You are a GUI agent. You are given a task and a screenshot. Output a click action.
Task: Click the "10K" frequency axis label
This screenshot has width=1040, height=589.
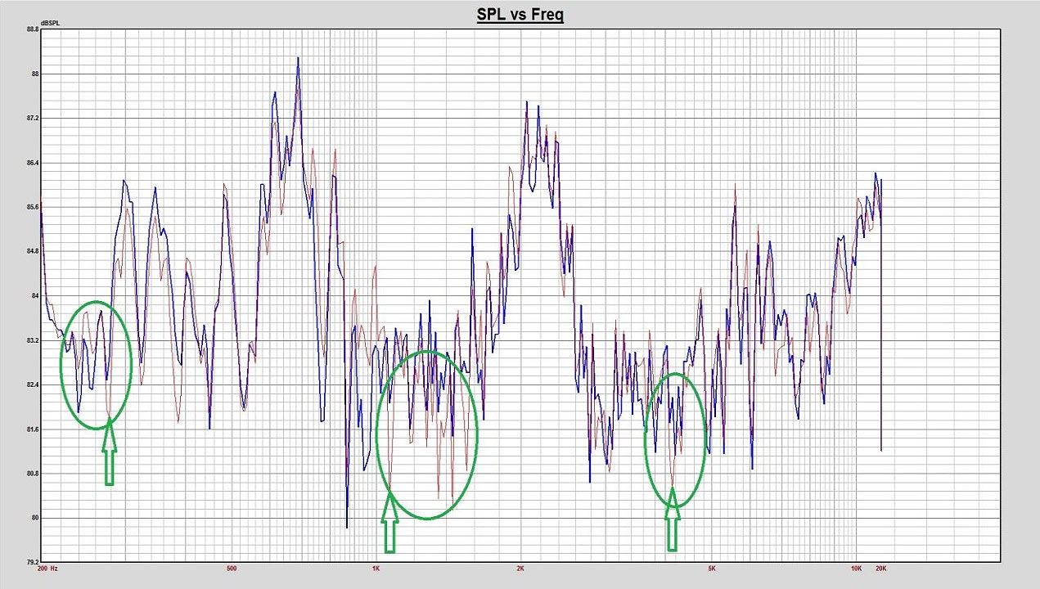click(x=856, y=567)
